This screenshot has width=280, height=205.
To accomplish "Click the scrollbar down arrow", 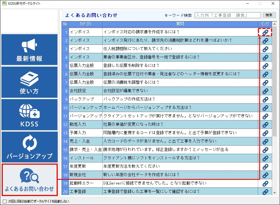I will pos(274,192).
